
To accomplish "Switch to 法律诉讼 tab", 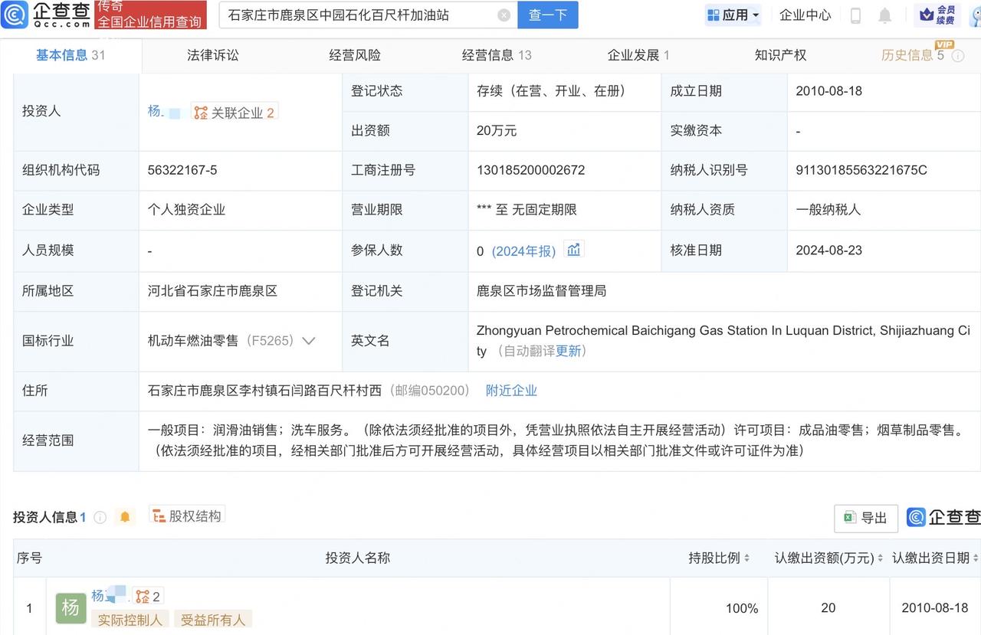I will coord(213,55).
